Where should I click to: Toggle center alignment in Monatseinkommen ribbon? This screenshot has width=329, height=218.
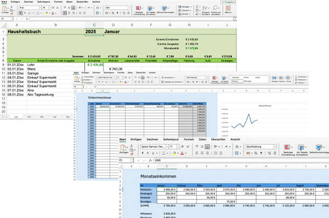pyautogui.click(x=202, y=153)
